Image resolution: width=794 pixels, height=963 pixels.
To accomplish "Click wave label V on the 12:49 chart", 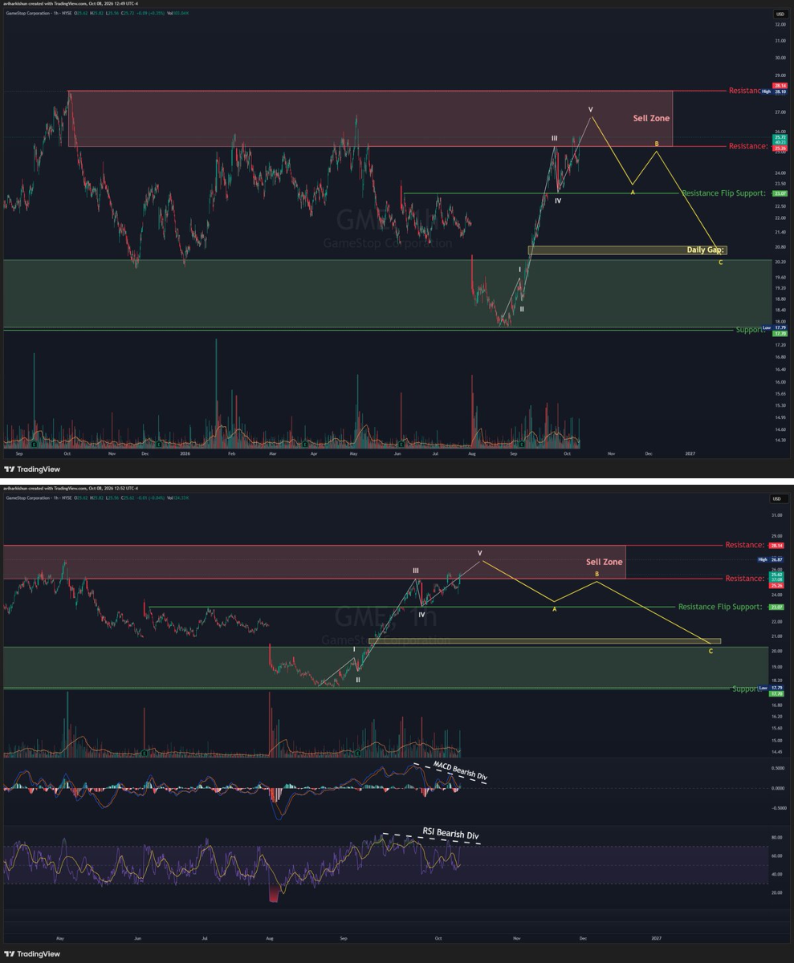I will pyautogui.click(x=590, y=109).
